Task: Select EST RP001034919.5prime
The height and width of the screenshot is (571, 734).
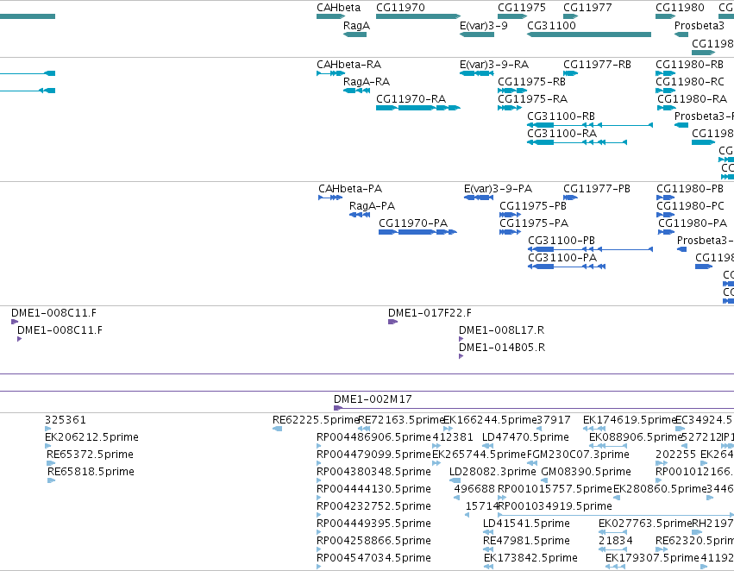Action: pos(616,515)
